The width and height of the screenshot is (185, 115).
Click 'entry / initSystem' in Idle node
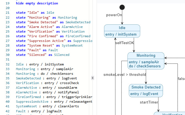coord(121,34)
